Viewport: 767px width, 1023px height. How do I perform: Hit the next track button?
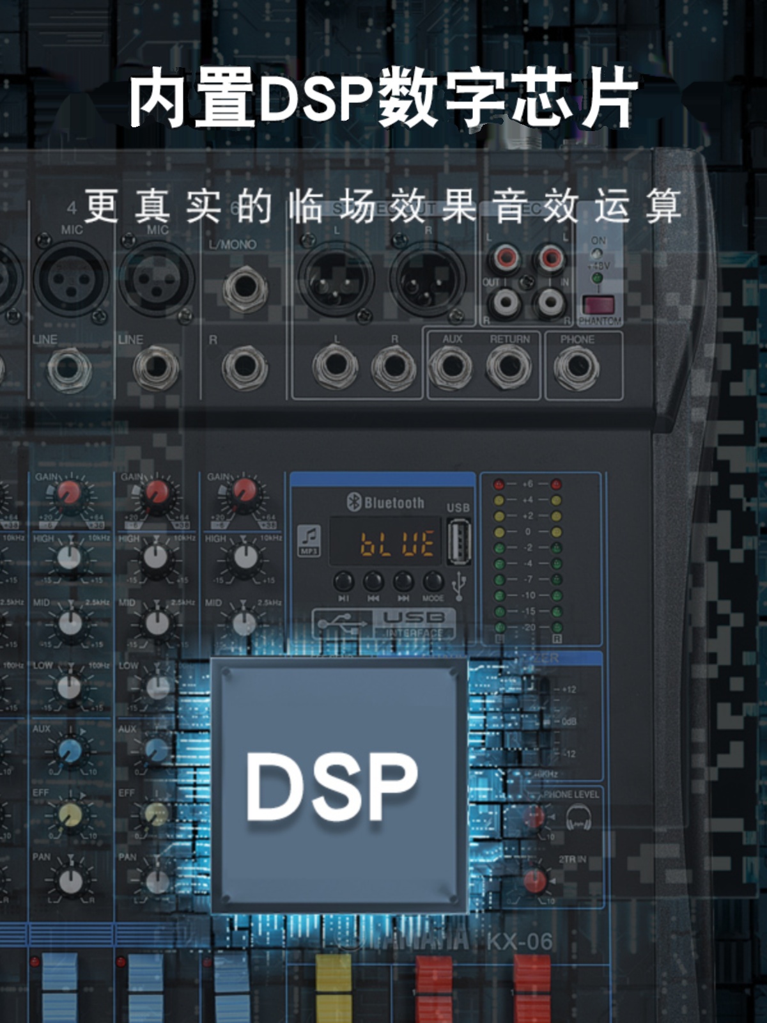point(403,581)
